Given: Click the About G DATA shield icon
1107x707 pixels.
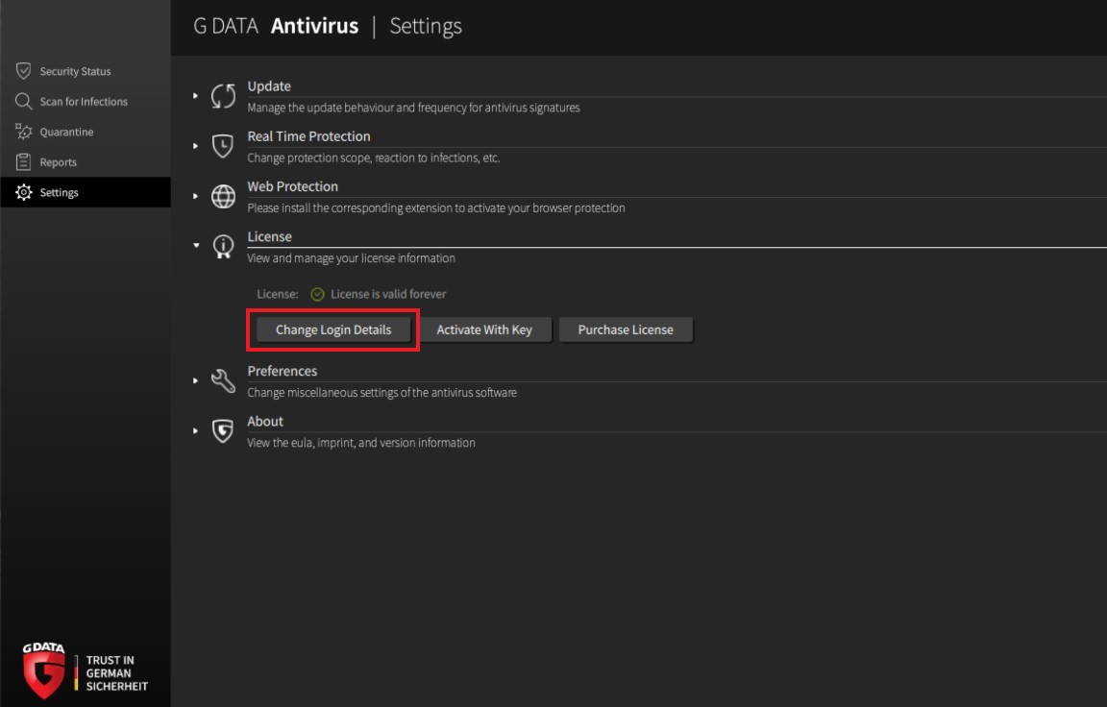Looking at the screenshot, I should point(223,431).
